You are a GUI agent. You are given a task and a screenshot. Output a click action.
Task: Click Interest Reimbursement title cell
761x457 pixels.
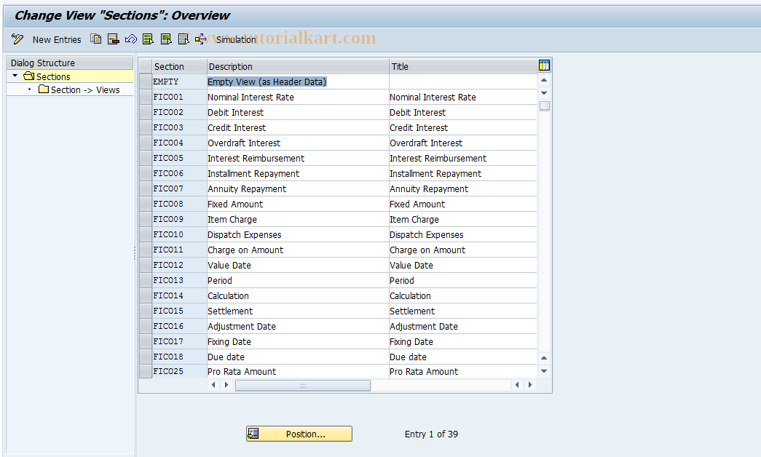463,158
